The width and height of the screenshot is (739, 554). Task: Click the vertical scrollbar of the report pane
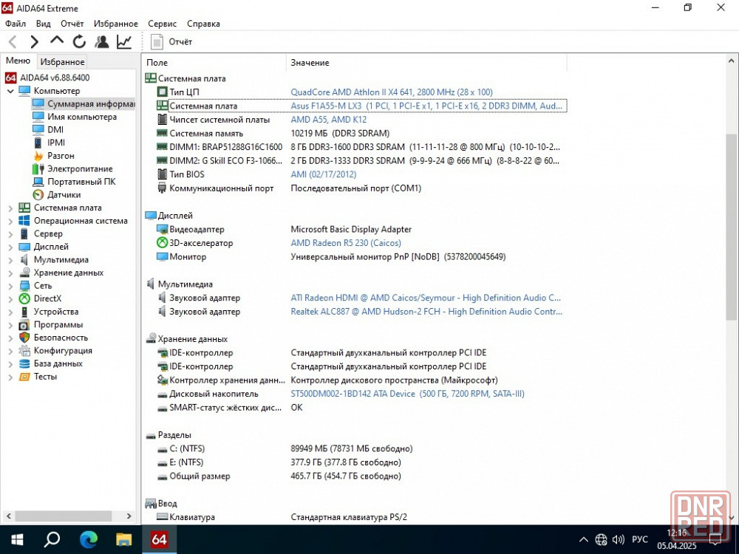[731, 227]
